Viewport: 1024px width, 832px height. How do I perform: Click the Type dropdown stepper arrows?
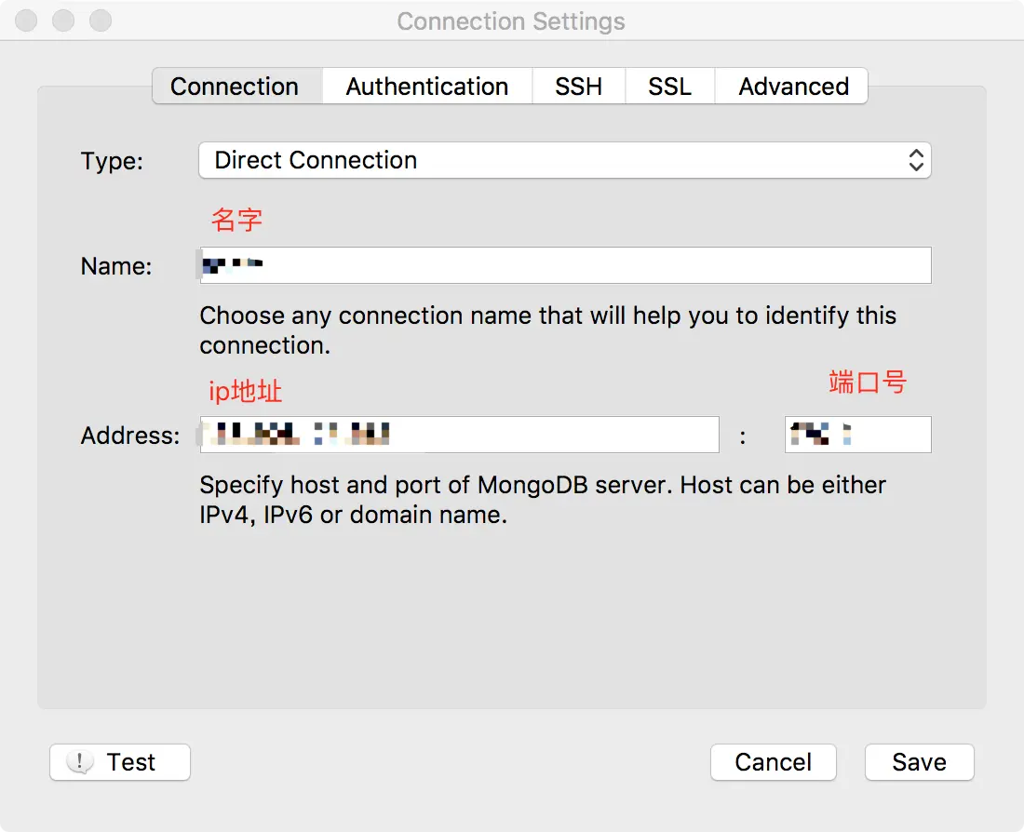(916, 160)
